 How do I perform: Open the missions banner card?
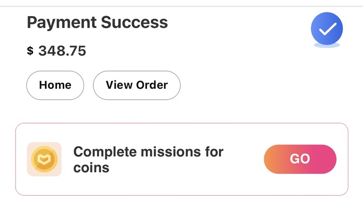(181, 159)
